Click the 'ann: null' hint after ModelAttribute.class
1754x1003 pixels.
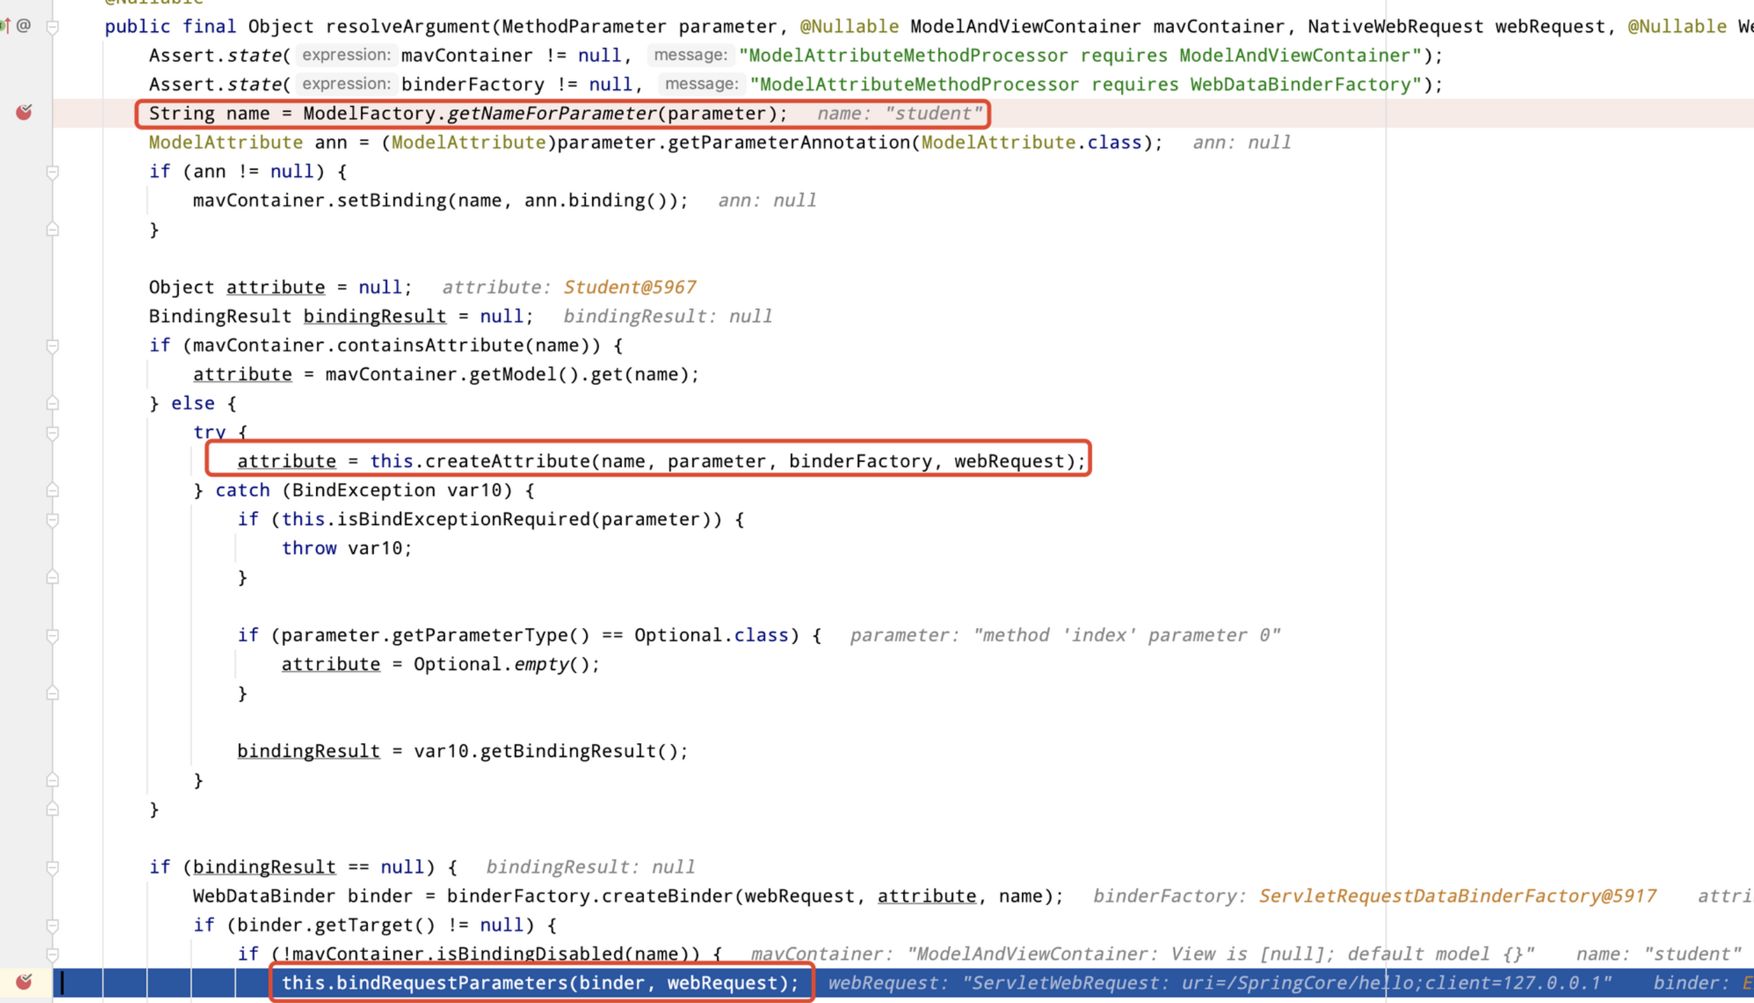1242,142
